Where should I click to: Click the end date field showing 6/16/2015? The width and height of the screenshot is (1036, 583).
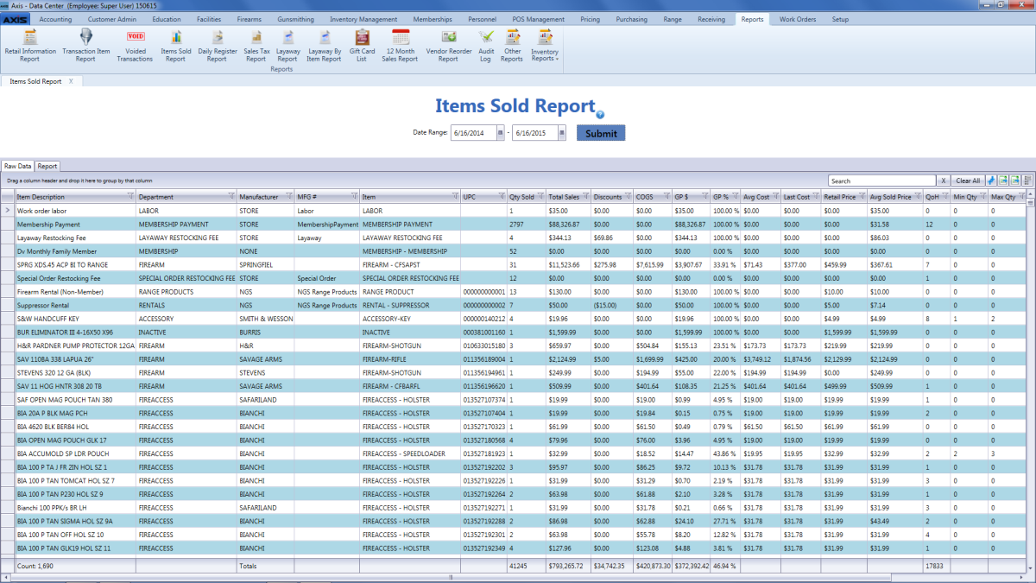pos(534,133)
